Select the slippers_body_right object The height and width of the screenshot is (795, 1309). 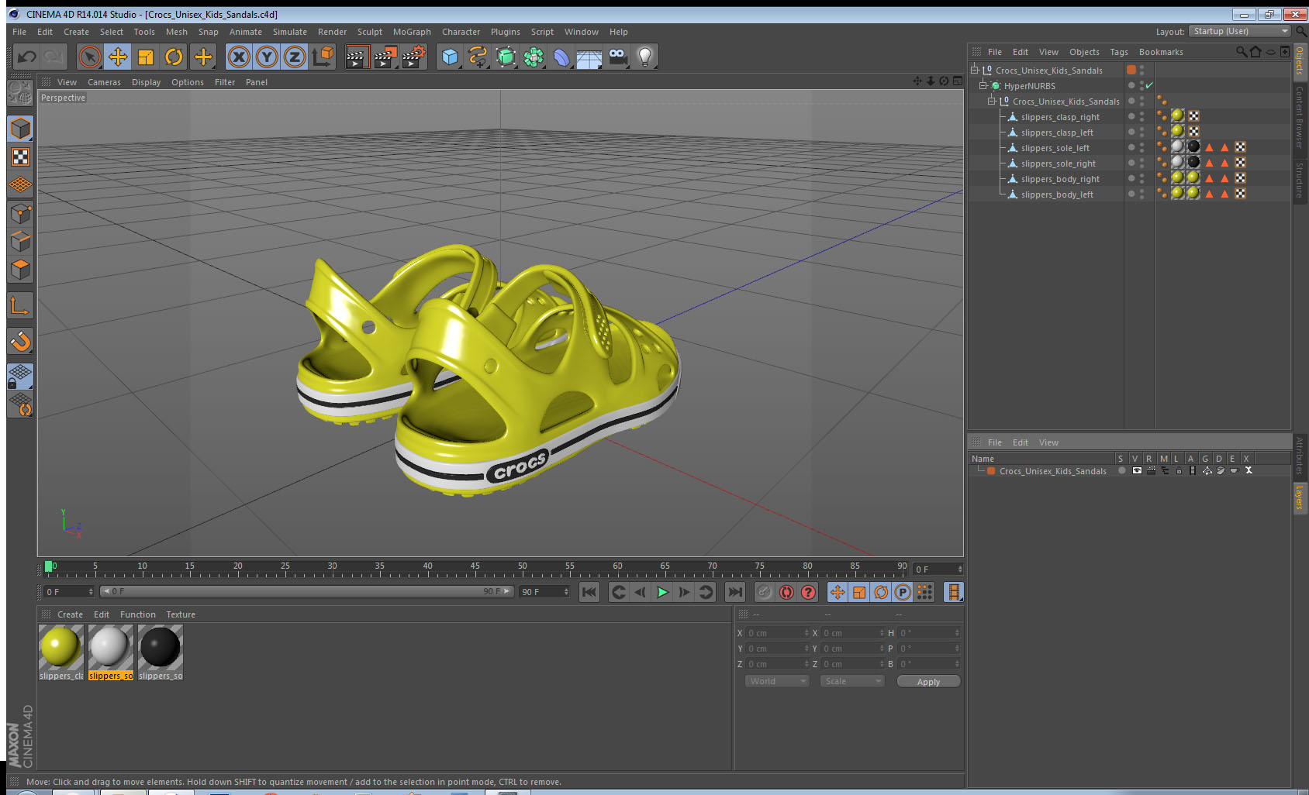point(1060,179)
